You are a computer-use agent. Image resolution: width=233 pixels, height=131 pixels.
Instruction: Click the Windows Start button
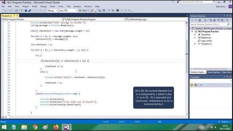(4, 127)
